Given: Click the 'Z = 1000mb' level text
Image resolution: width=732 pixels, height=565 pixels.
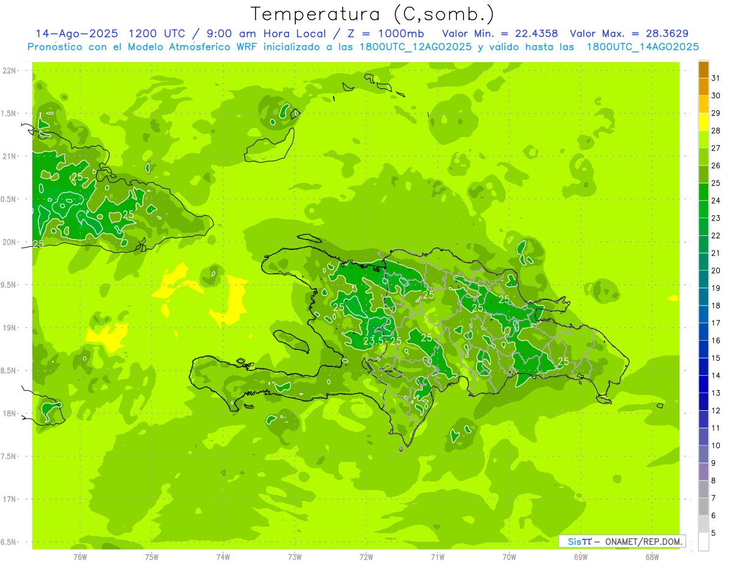Looking at the screenshot, I should (x=387, y=34).
